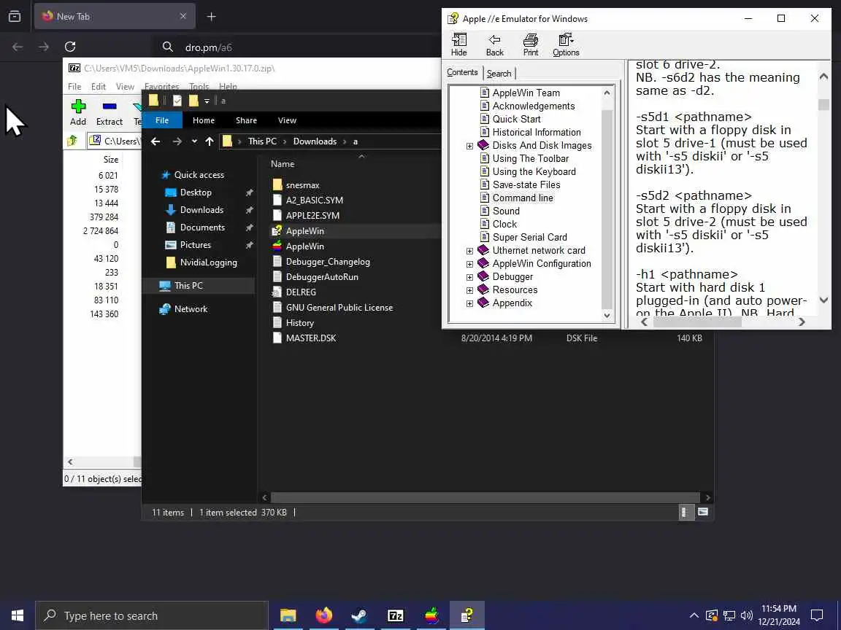Expand Appendix help topic
Viewport: 841px width, 630px height.
[x=470, y=304]
